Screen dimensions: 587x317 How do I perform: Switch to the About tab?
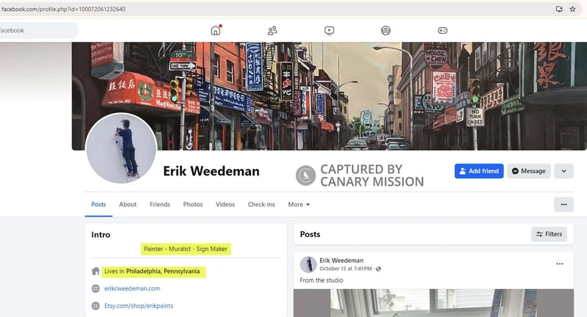tap(128, 204)
